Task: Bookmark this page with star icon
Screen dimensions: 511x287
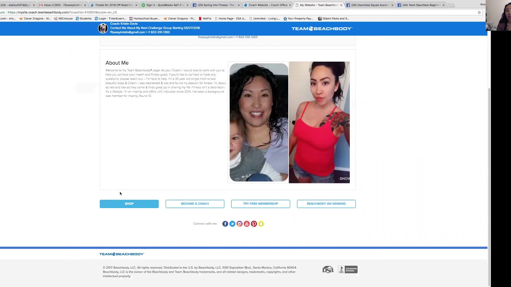Action: click(x=479, y=12)
